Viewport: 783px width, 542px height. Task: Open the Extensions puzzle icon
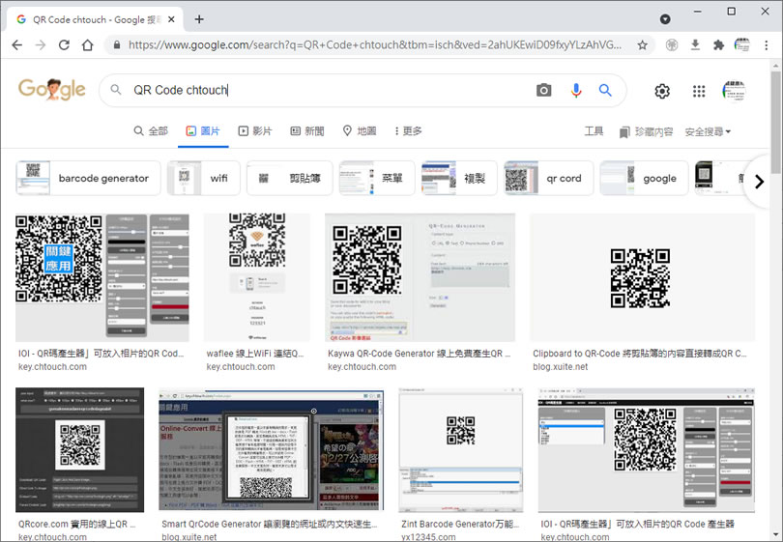coord(718,45)
